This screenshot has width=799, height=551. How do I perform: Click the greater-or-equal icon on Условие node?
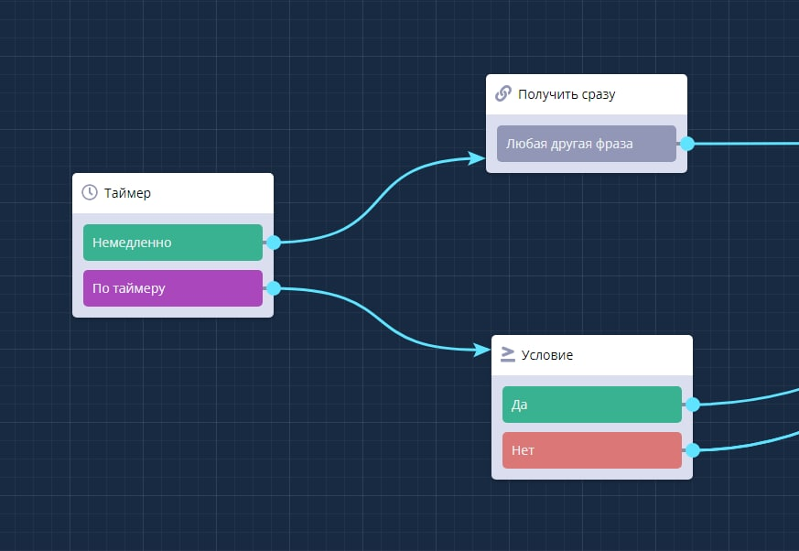[508, 355]
